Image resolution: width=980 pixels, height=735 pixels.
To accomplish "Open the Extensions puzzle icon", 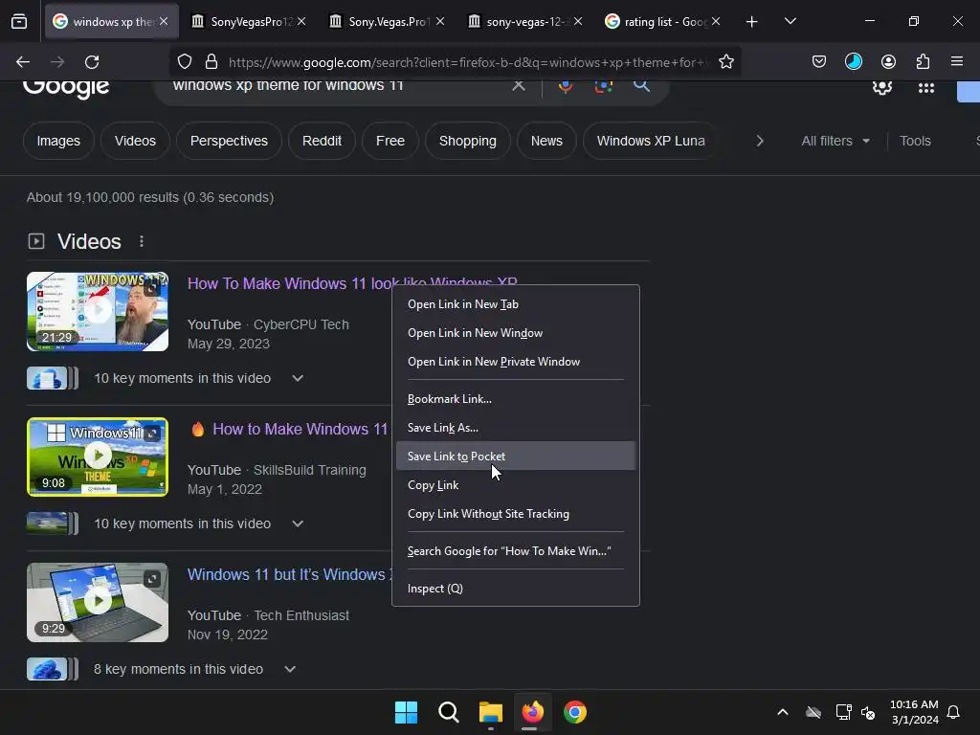I will pyautogui.click(x=923, y=62).
